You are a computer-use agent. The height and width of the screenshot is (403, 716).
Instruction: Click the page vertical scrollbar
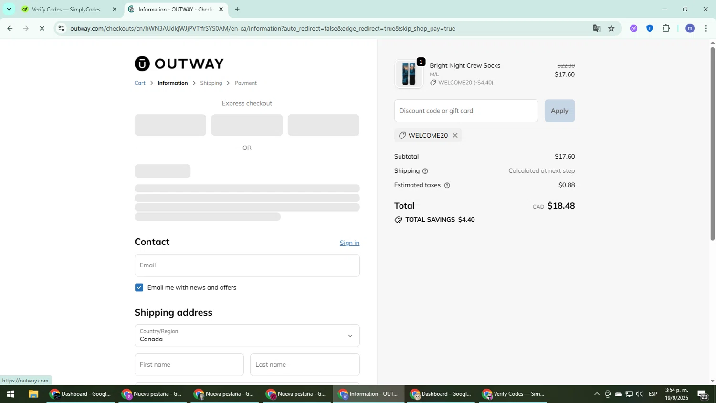coord(712,143)
